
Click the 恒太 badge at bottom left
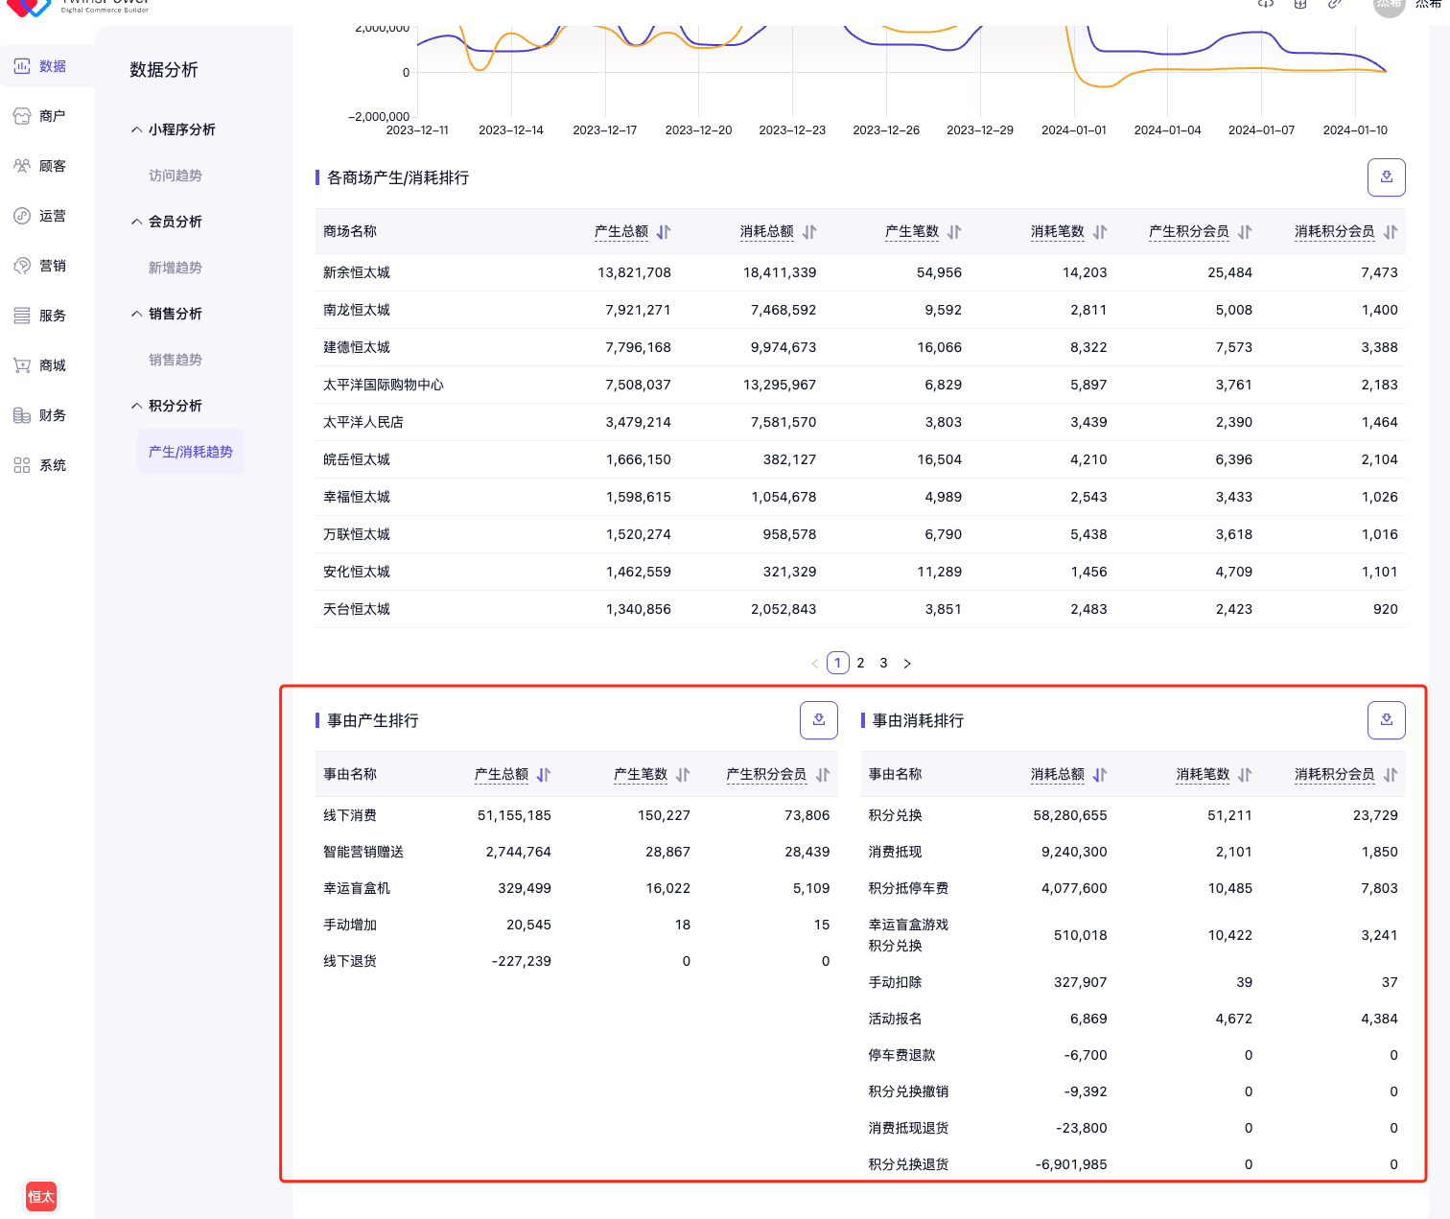click(x=41, y=1196)
